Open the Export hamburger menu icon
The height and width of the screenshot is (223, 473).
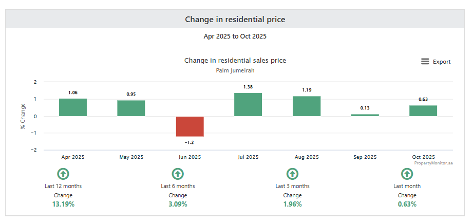[x=425, y=62]
